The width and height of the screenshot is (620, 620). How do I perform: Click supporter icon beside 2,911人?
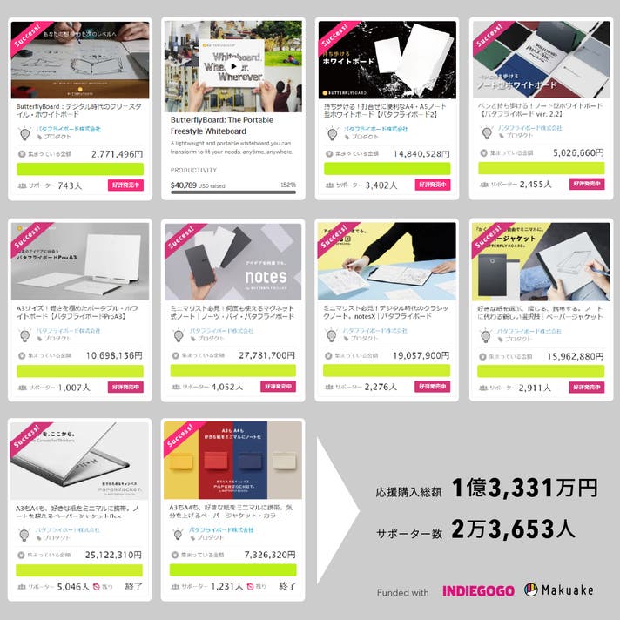tap(483, 387)
